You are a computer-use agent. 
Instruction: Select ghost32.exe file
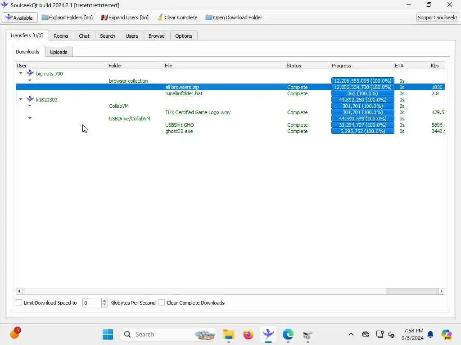[x=179, y=131]
